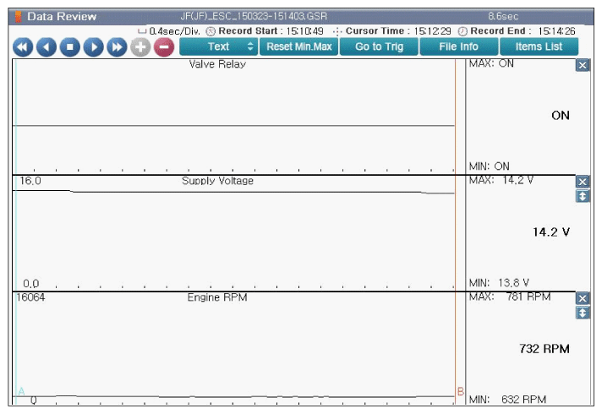Close the Valve Relay graph panel

583,65
